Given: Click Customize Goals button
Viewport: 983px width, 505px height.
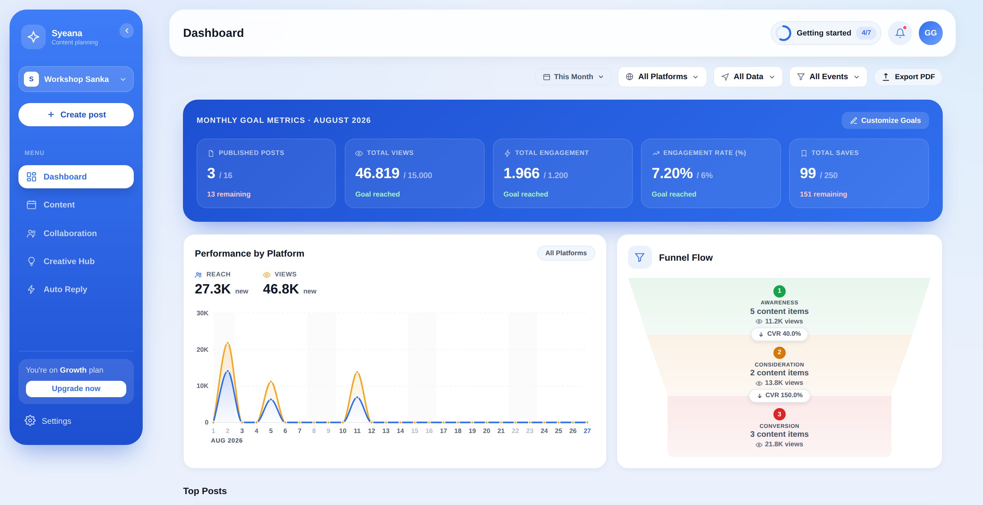Looking at the screenshot, I should [x=885, y=120].
